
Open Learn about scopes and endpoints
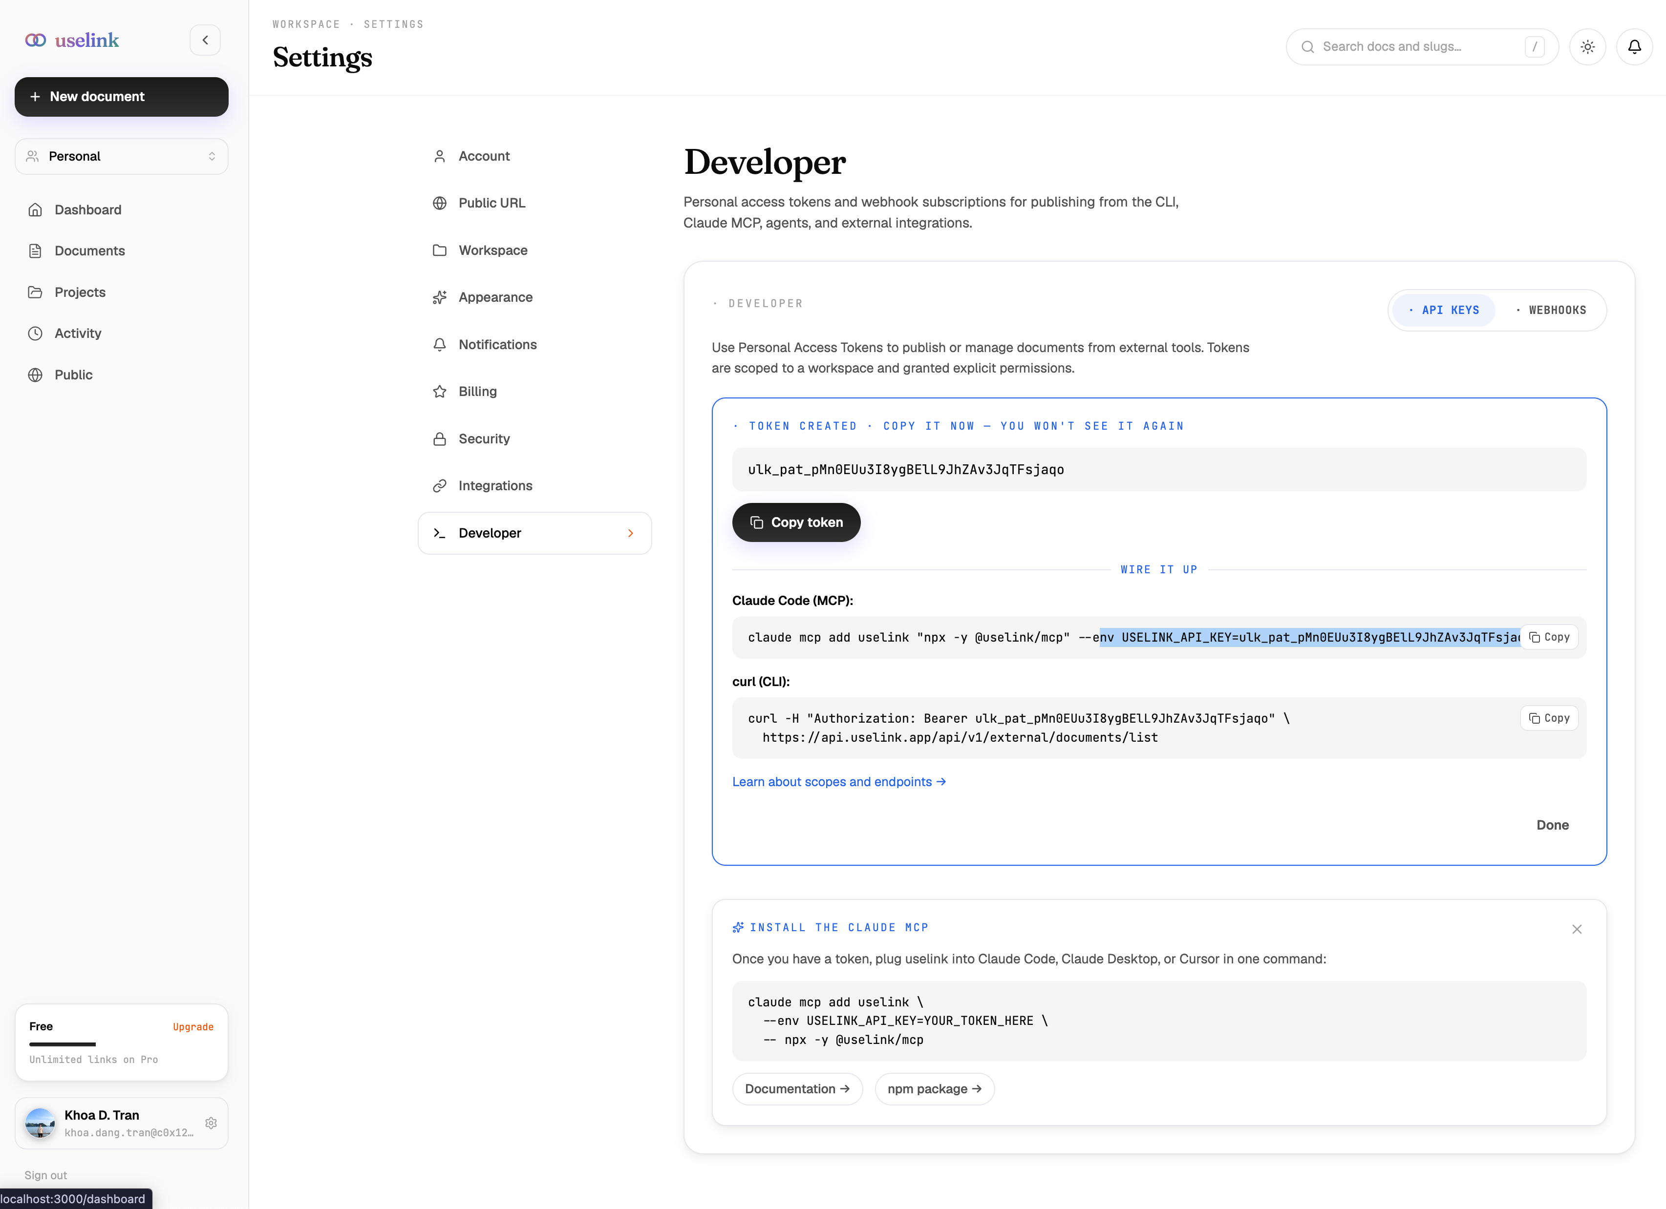[x=839, y=782]
